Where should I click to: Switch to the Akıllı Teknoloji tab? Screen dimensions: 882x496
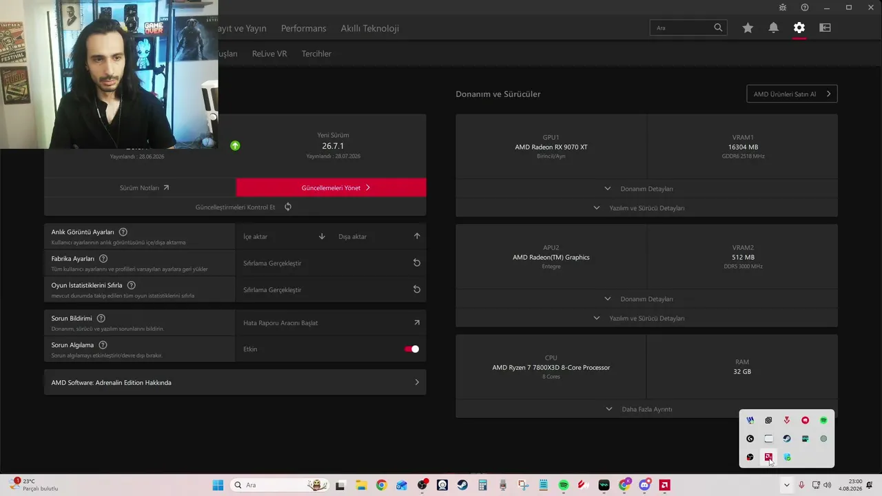coord(370,28)
